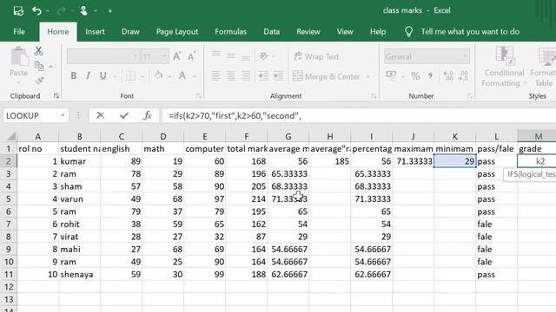Click the Middle Align icon
The width and height of the screenshot is (556, 312).
(231, 55)
